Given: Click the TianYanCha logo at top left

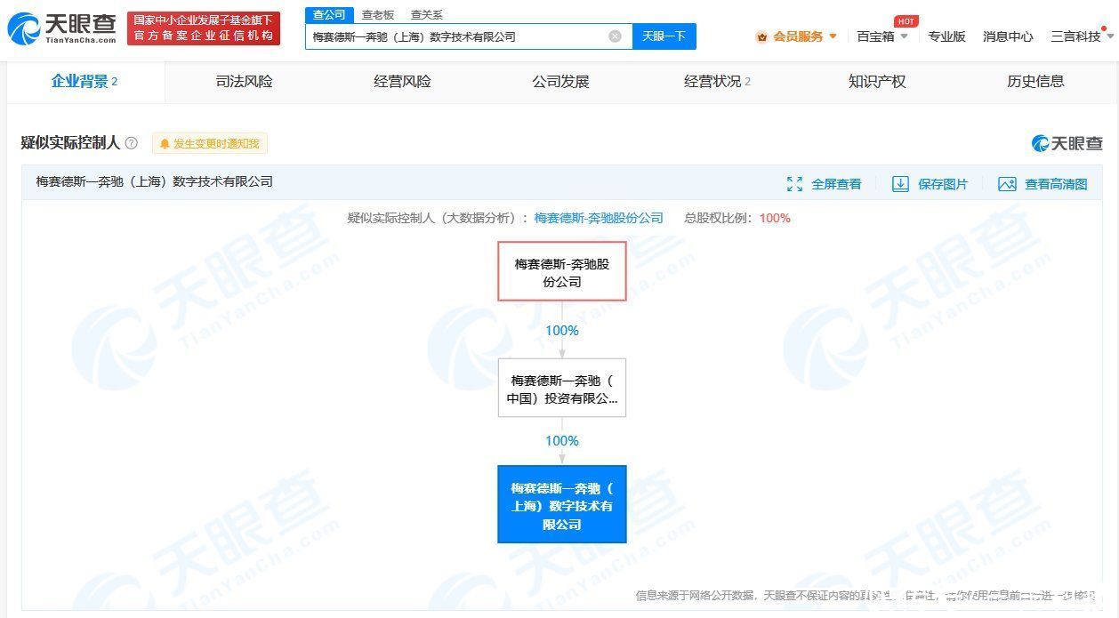Looking at the screenshot, I should (x=62, y=29).
